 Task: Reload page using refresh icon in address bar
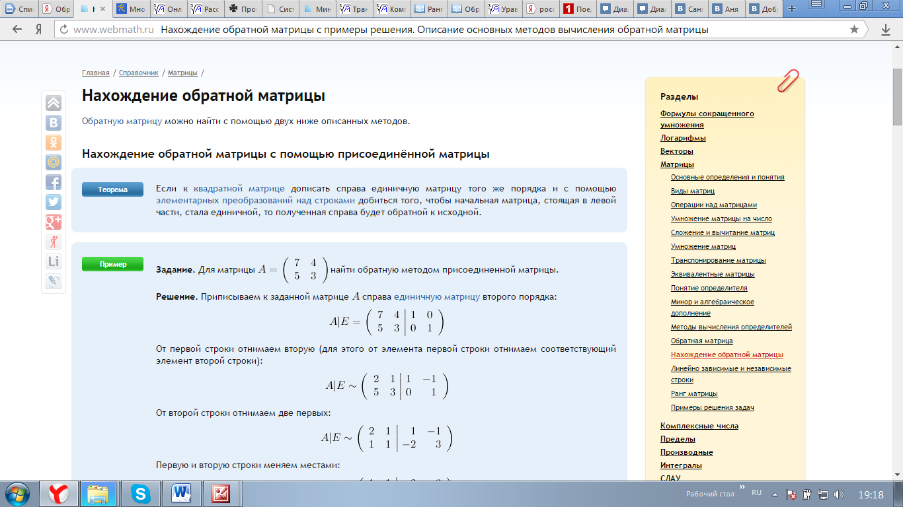(63, 30)
